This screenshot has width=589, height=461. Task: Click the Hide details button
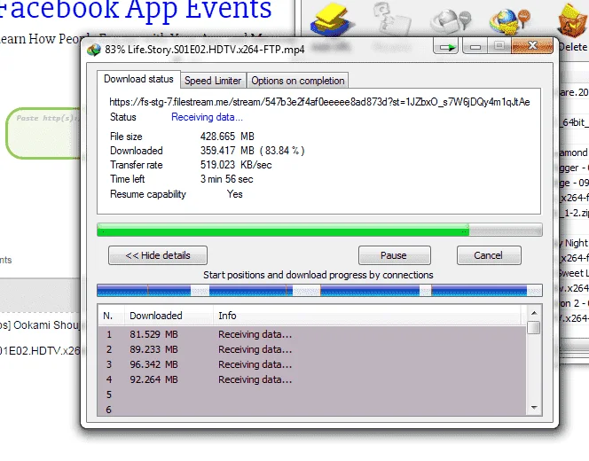pos(158,255)
